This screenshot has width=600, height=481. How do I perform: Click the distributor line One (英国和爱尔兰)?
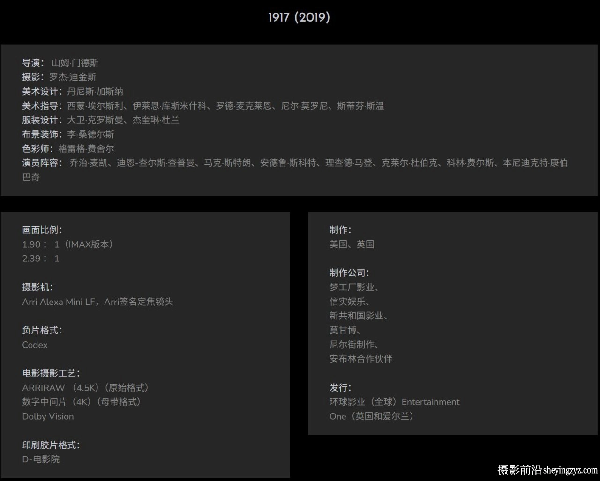(372, 416)
